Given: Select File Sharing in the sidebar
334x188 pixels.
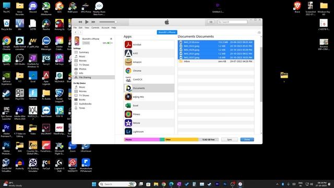Looking at the screenshot, I should [94, 77].
